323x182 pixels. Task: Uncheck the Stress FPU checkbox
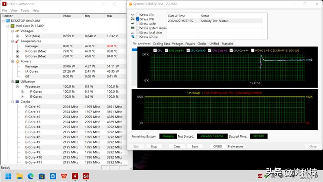coord(138,19)
